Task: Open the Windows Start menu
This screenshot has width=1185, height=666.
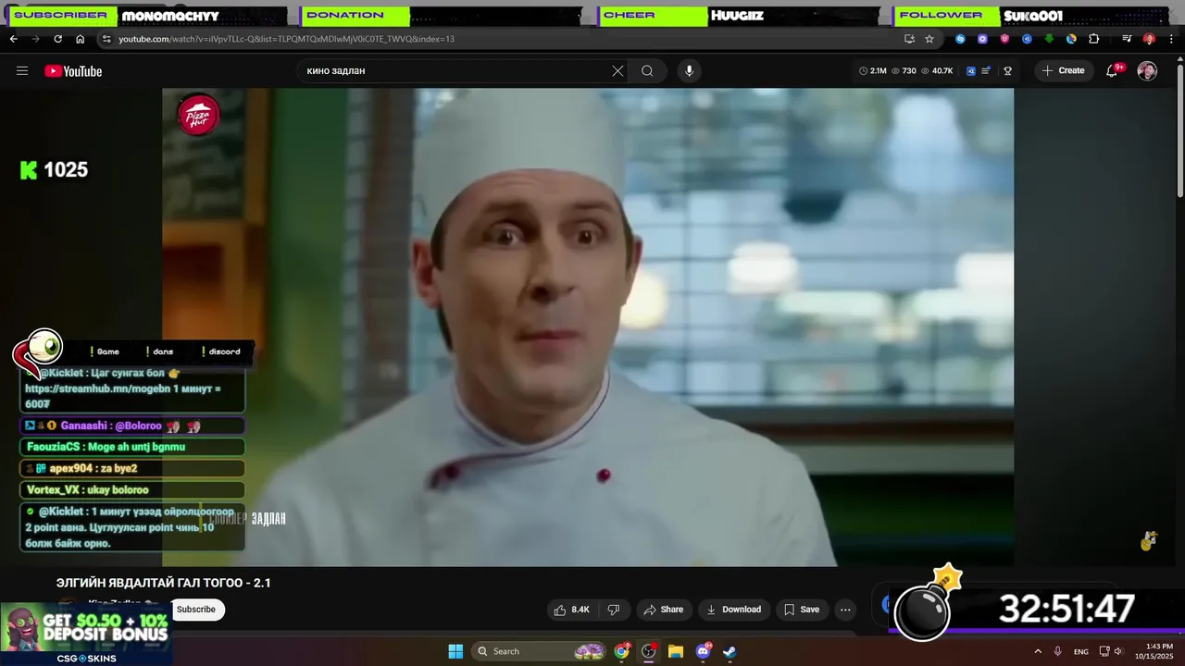Action: [x=455, y=651]
